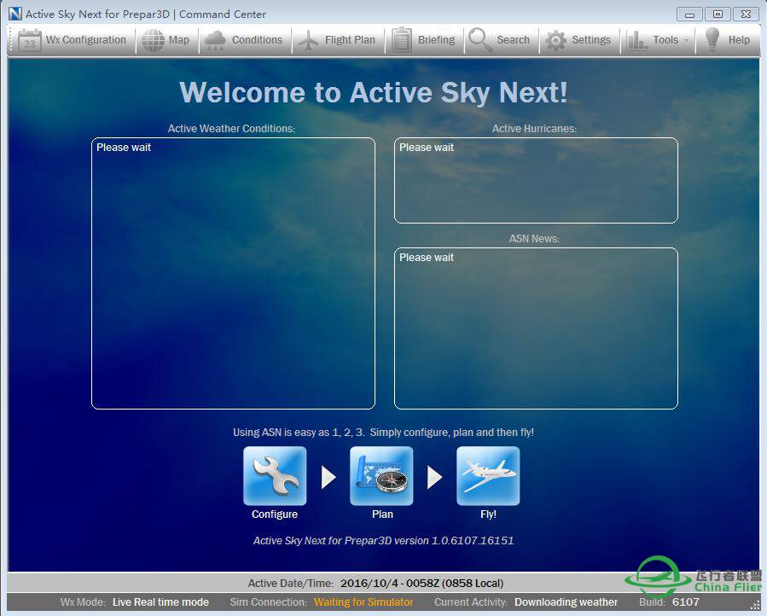Click the Wx Configuration calendar icon
The width and height of the screenshot is (767, 616).
(x=30, y=40)
